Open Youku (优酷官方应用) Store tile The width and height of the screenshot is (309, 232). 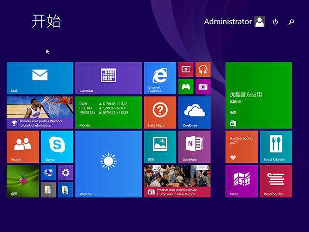tap(259, 95)
